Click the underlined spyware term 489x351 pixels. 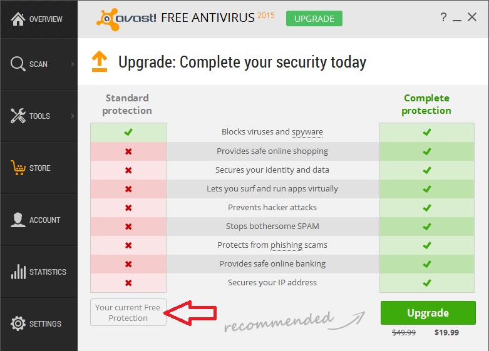click(307, 132)
